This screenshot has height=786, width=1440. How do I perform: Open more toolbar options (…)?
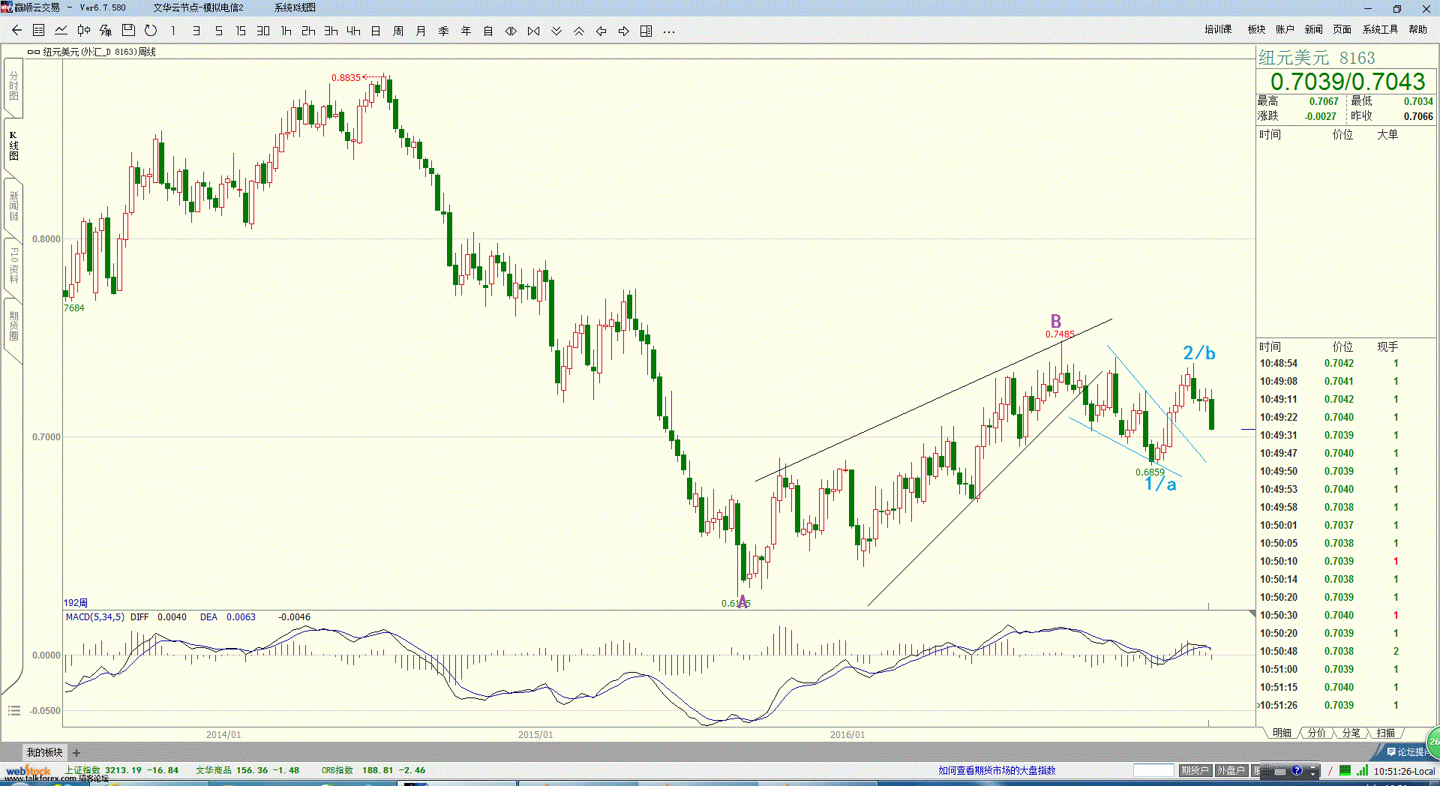coord(669,31)
